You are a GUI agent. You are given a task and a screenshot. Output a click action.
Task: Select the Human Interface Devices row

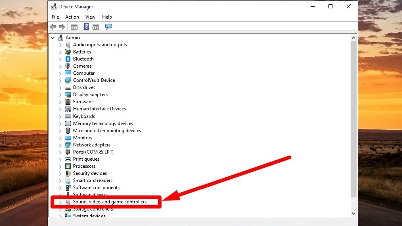tap(99, 109)
